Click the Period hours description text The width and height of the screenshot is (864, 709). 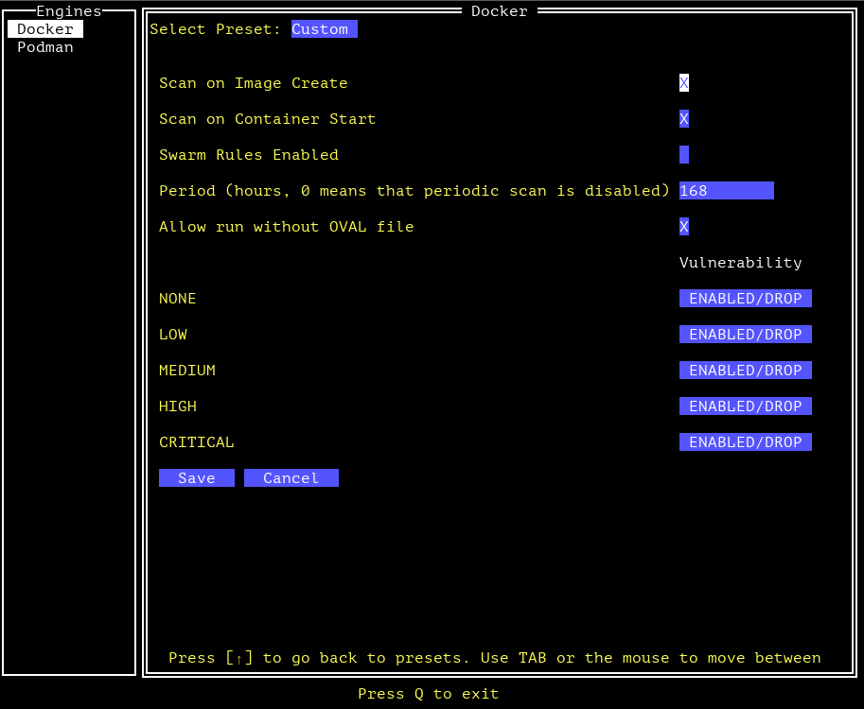(414, 190)
